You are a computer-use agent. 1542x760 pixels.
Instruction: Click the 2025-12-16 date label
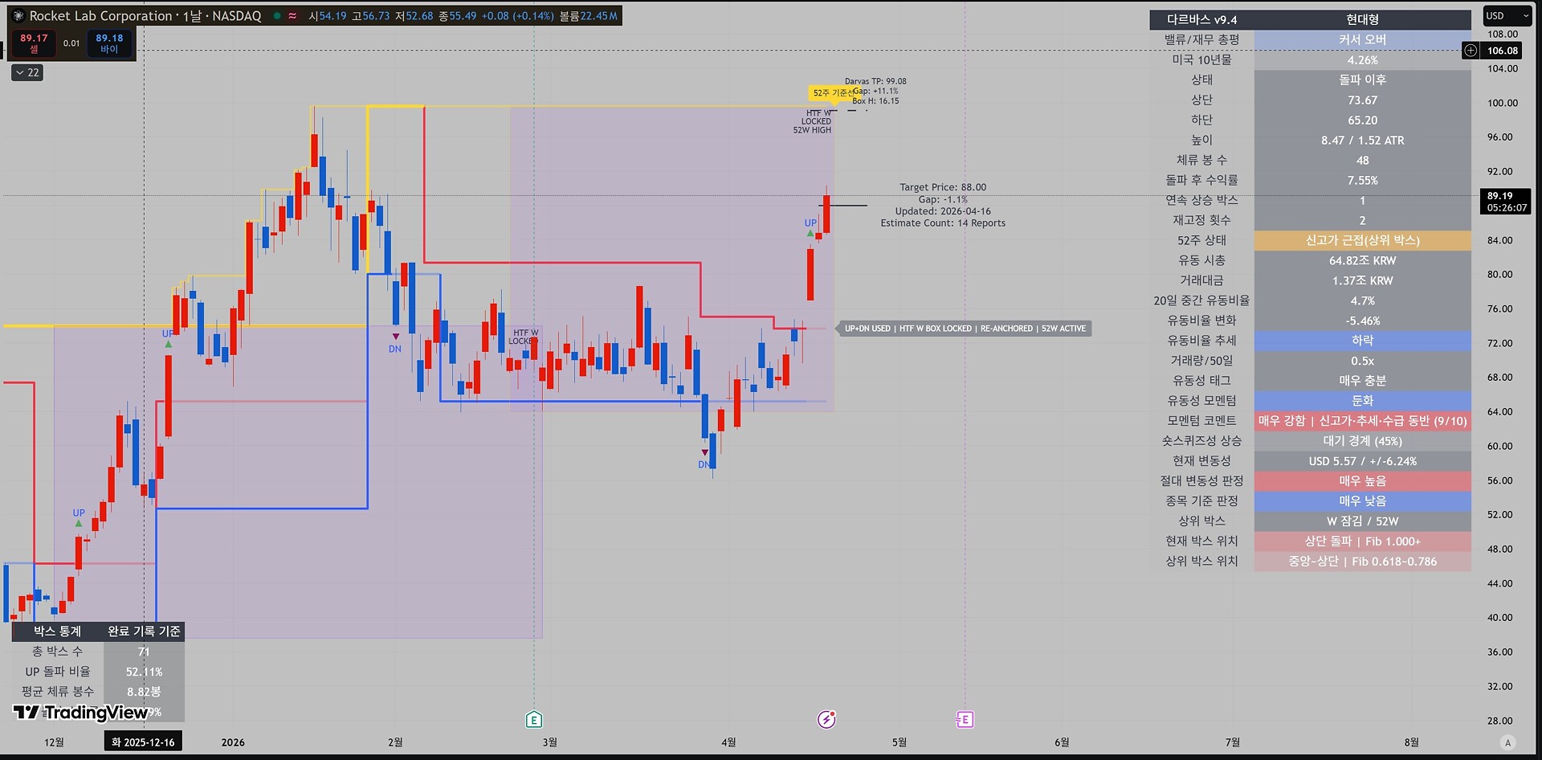click(143, 742)
